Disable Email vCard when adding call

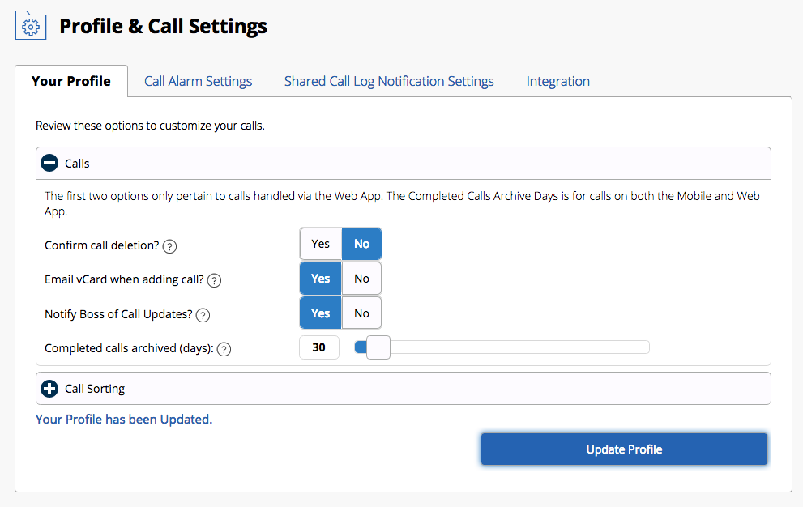361,278
